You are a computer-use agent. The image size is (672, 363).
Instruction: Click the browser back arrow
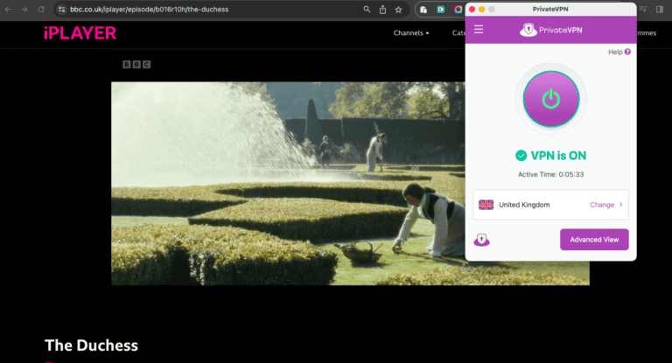coord(9,9)
